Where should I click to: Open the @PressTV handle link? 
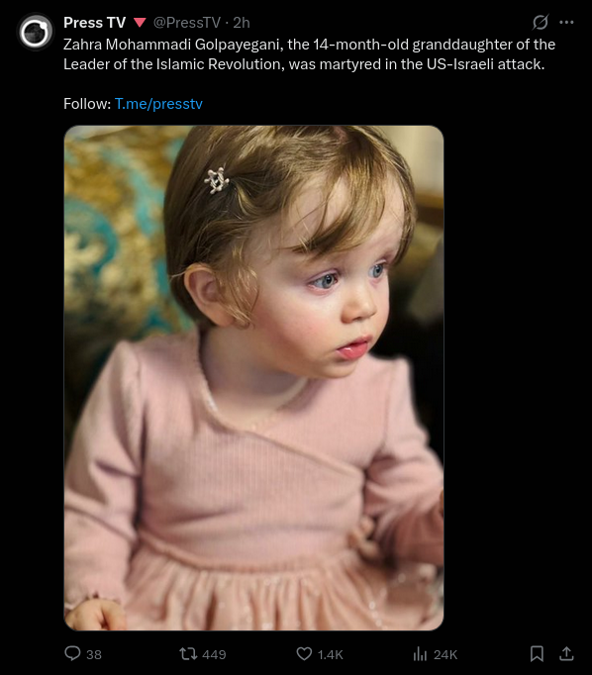187,23
